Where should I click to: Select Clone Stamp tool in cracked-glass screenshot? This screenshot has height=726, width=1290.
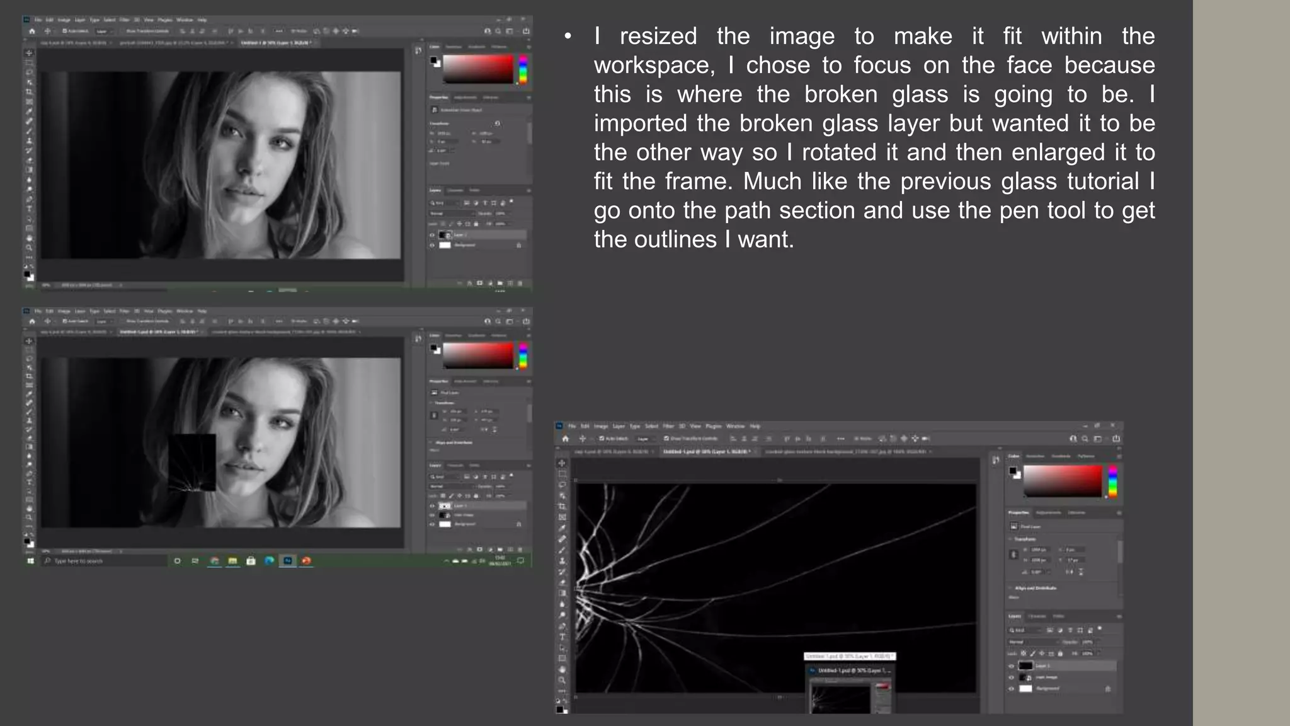pyautogui.click(x=562, y=561)
